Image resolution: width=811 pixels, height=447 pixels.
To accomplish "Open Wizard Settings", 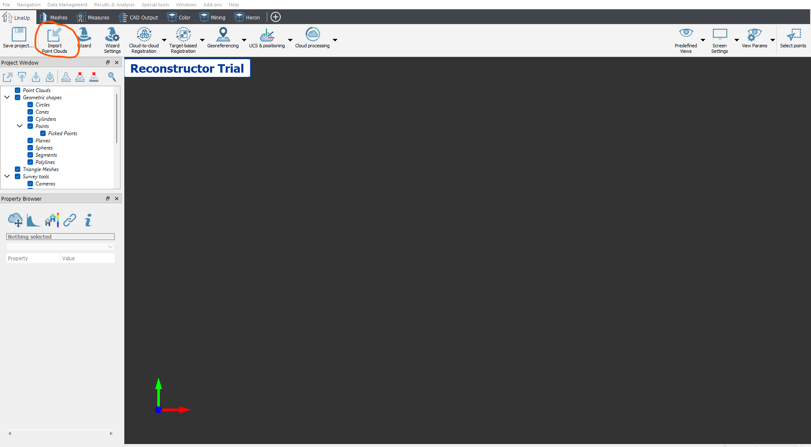I will point(112,40).
